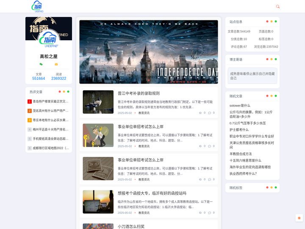The width and height of the screenshot is (305, 229).
Task: Click the scroll-to-top button at bottom right
Action: (299, 218)
